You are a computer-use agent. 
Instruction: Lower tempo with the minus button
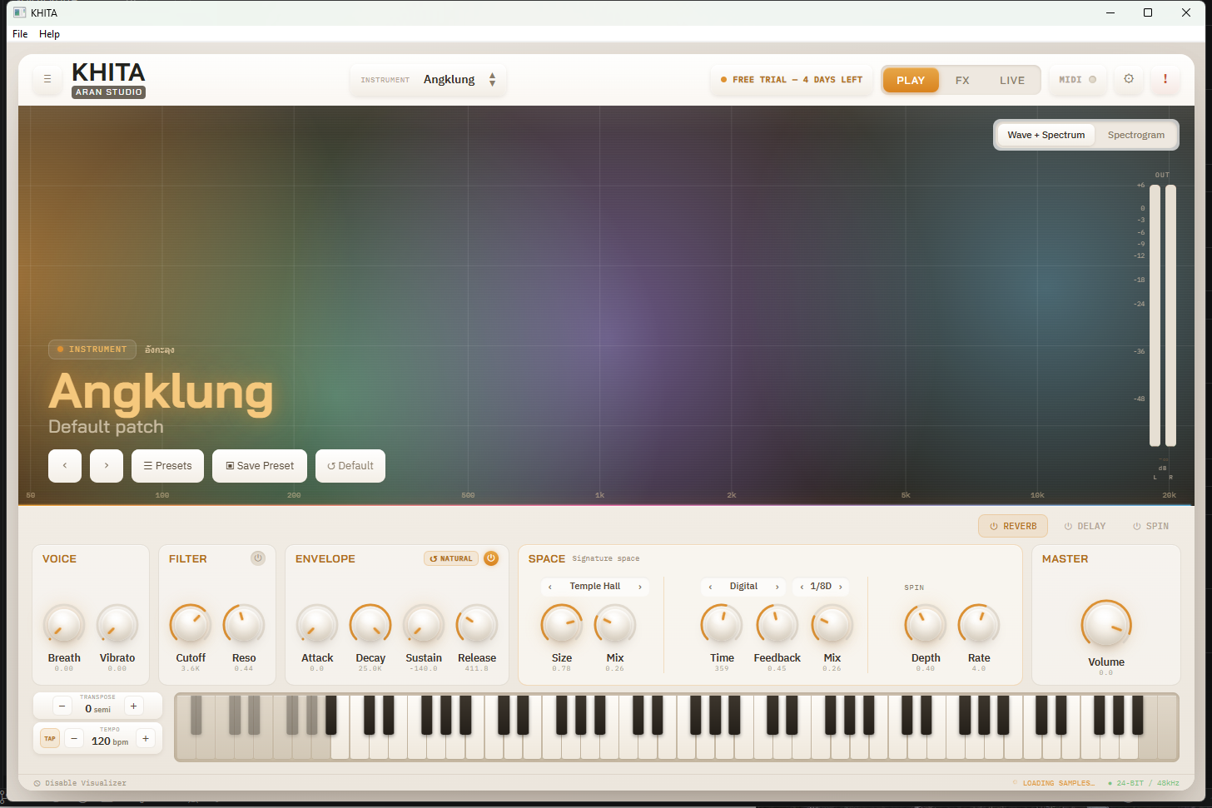74,739
